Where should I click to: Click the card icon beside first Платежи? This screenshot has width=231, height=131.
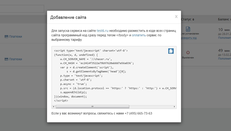tap(6, 36)
